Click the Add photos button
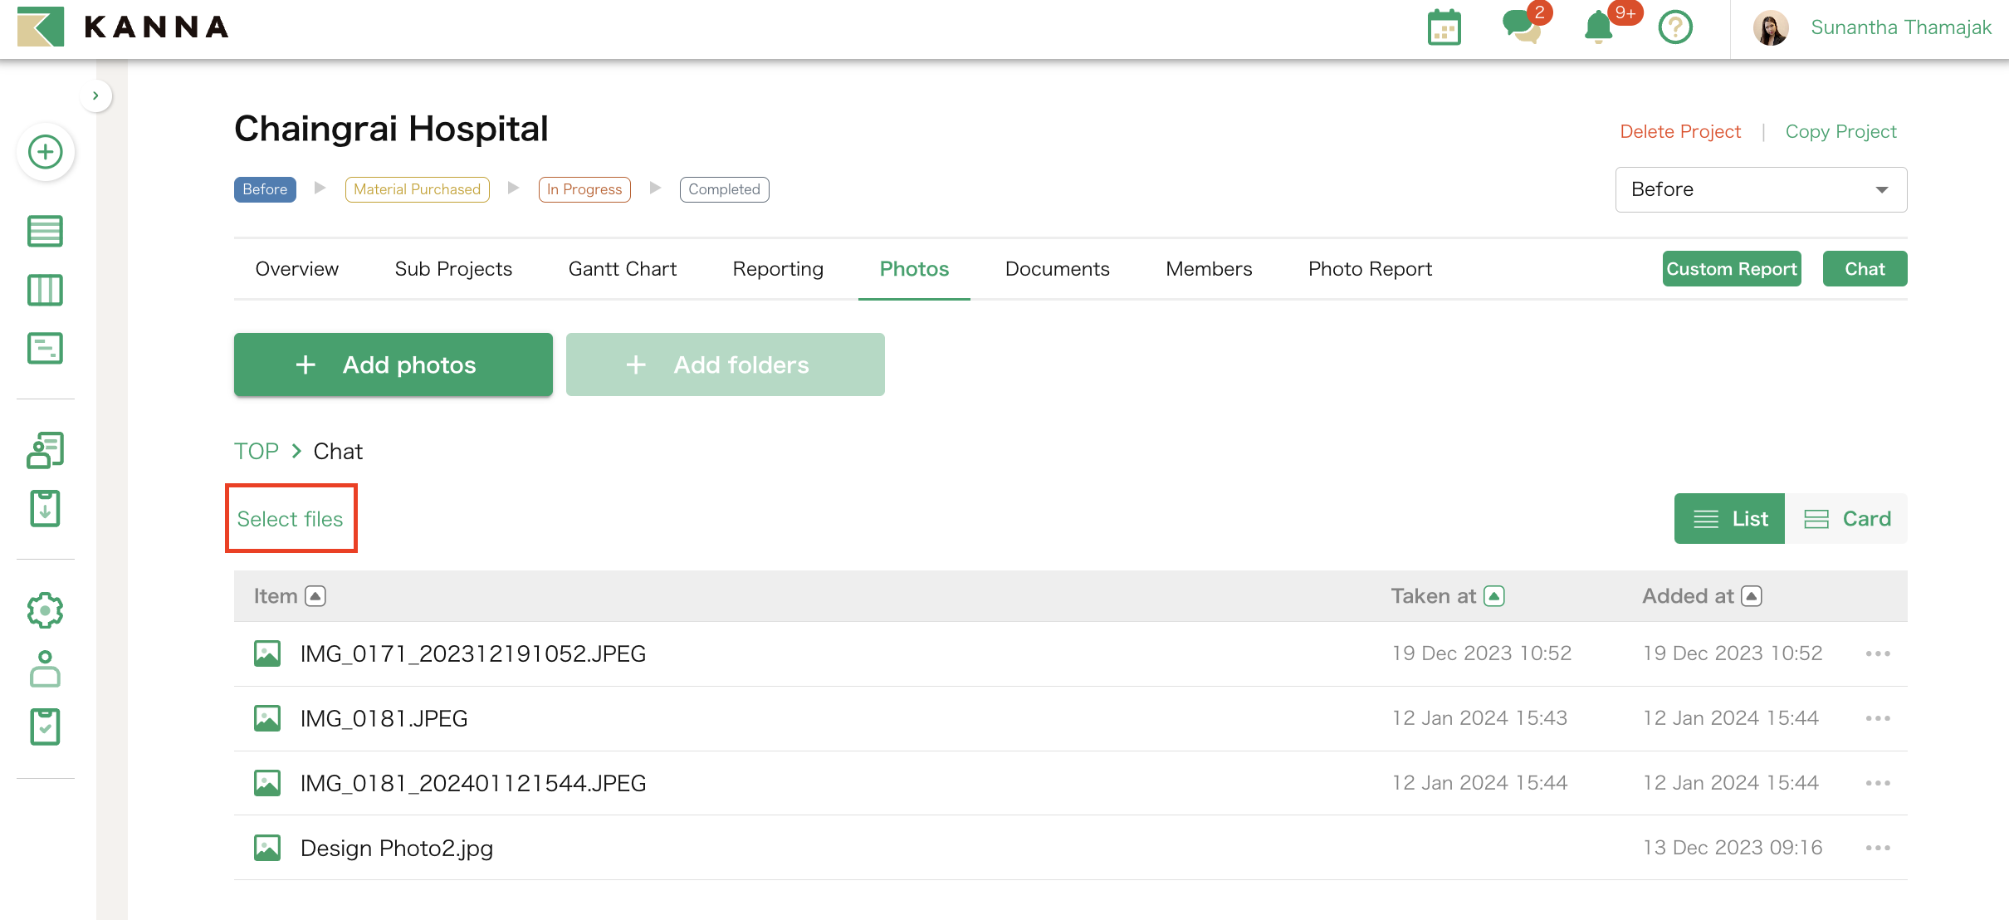The height and width of the screenshot is (920, 2009). 393,365
